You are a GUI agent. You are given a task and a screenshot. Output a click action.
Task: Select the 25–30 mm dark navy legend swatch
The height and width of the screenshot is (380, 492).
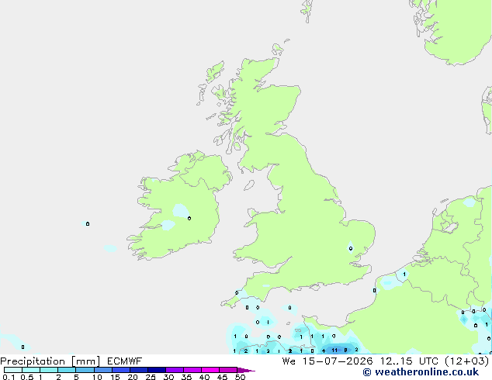click(x=157, y=370)
